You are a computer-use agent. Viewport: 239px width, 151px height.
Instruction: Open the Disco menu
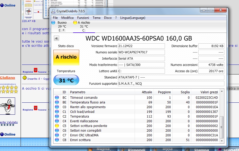108,18
